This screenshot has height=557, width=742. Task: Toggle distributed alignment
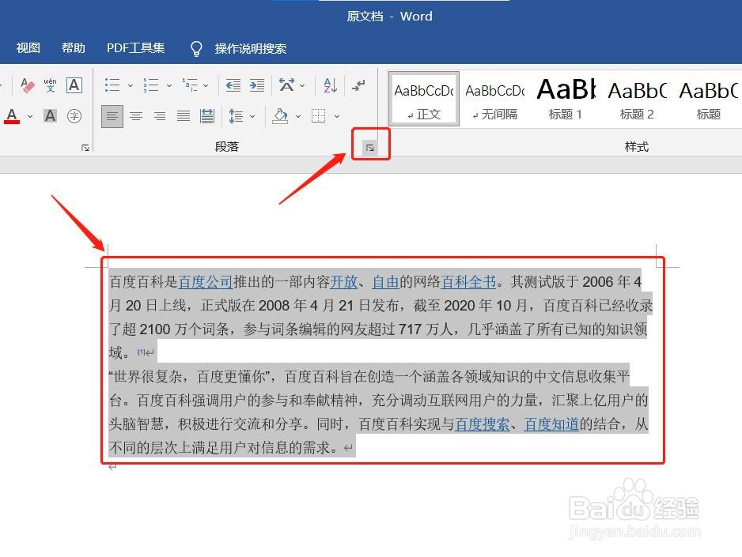click(x=207, y=116)
